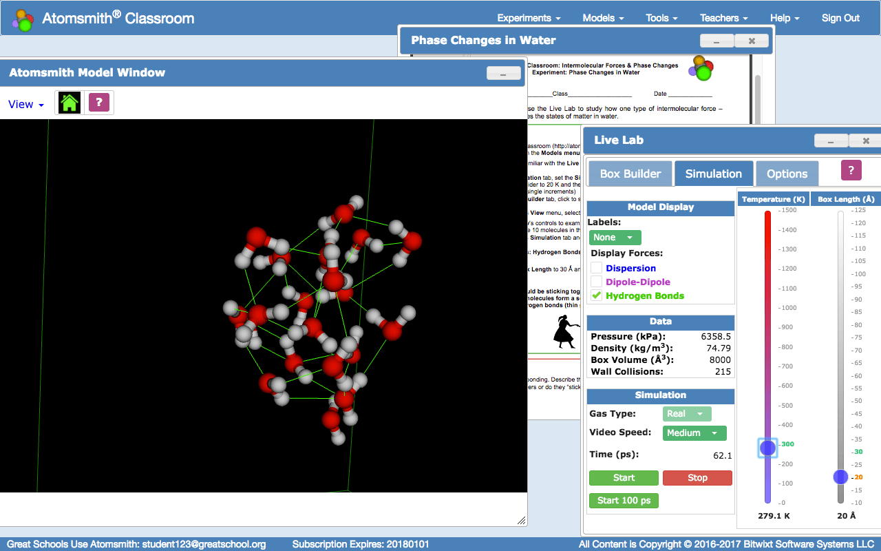The image size is (881, 551).
Task: Switch to the Box Builder tab
Action: pos(630,174)
